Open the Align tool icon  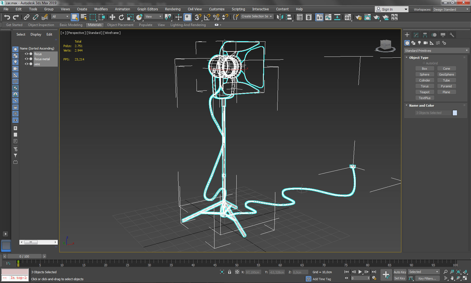pos(289,17)
